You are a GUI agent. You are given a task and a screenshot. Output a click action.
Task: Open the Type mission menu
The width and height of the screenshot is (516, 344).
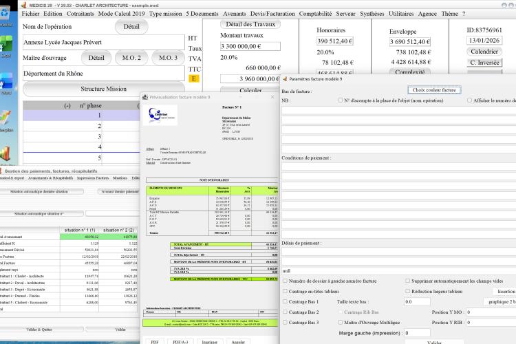click(x=166, y=14)
